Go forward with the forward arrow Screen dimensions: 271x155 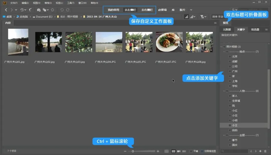click(12, 10)
